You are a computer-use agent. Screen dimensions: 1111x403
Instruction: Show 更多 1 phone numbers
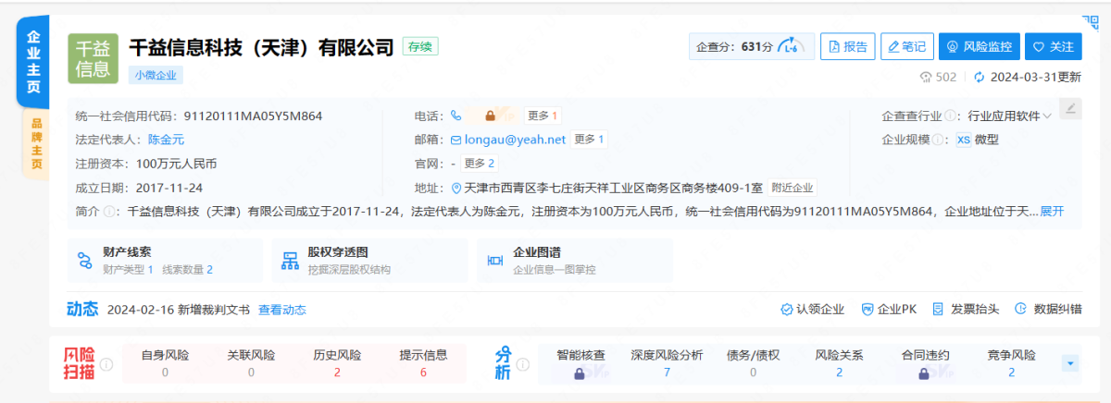pos(543,116)
